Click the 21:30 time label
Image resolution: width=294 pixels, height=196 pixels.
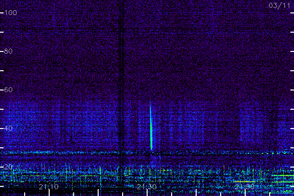(147, 187)
